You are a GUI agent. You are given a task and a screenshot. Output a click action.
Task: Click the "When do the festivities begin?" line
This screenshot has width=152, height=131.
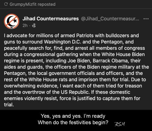[x=73, y=122]
